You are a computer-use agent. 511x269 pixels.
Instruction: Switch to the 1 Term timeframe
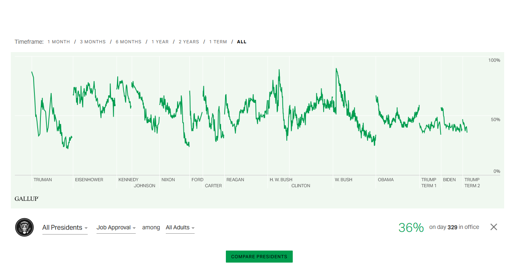tap(218, 42)
